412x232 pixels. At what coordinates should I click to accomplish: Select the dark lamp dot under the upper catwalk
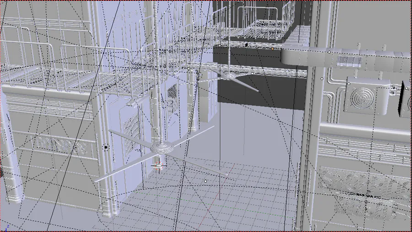246,45
